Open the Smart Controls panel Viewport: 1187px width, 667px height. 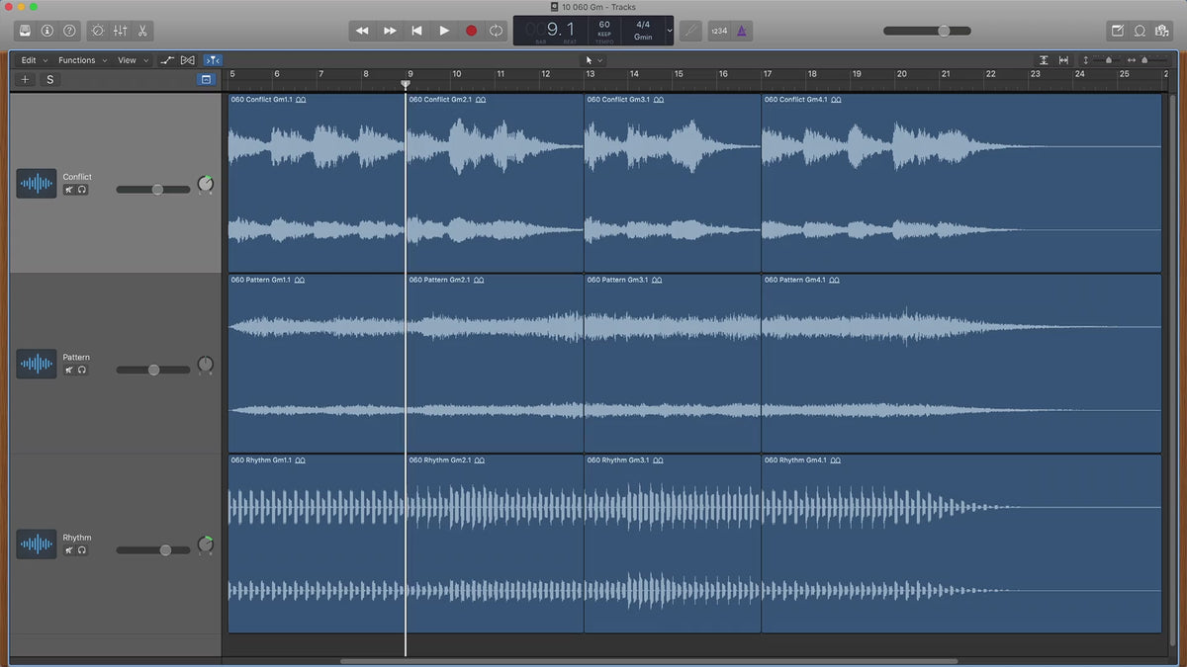97,31
